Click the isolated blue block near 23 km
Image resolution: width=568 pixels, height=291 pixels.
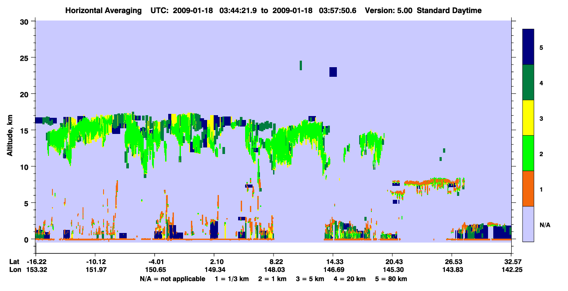(333, 72)
